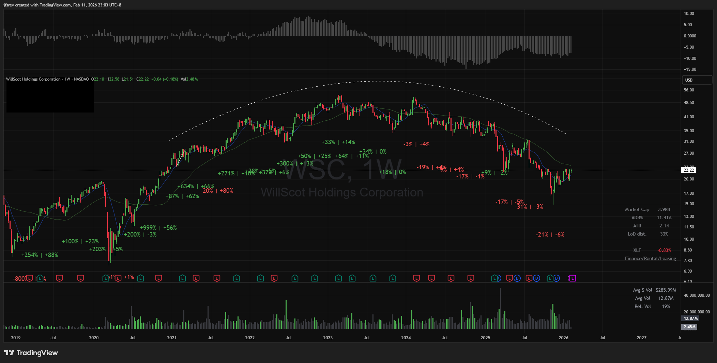Click the 2.48M volume axis tag
Viewport: 717px width, 363px height.
point(689,327)
